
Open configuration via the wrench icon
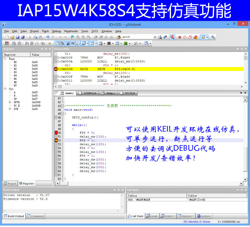pos(213,37)
